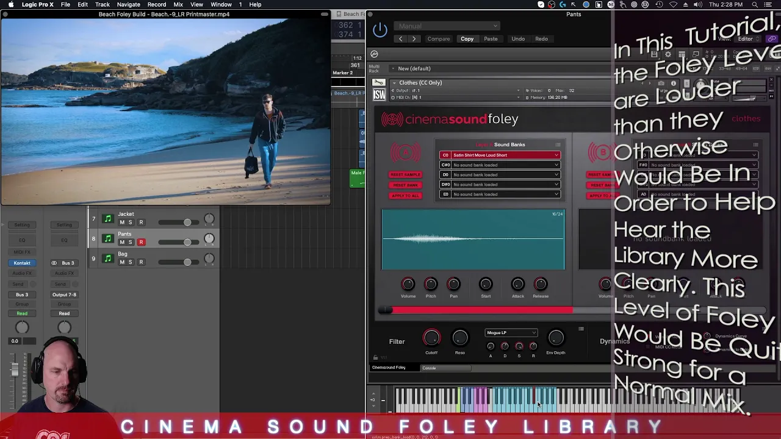Click Layer A APPLY TO ALL button
The height and width of the screenshot is (439, 781).
click(x=405, y=196)
